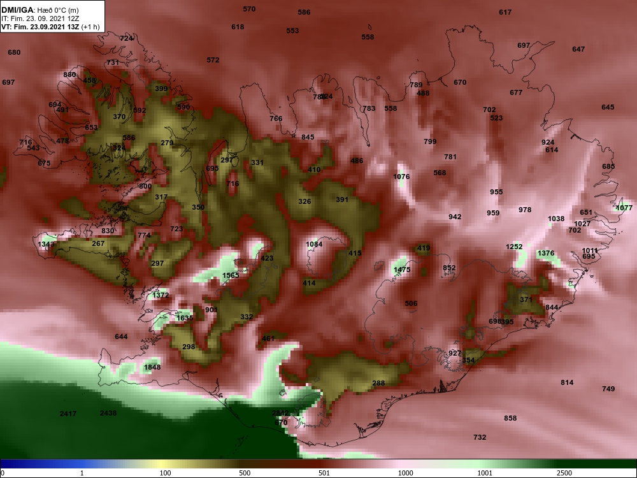Click the color scale label 501

tap(324, 473)
